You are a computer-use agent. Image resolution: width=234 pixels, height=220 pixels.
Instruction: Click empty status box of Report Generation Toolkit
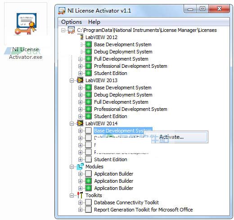coord(88,210)
